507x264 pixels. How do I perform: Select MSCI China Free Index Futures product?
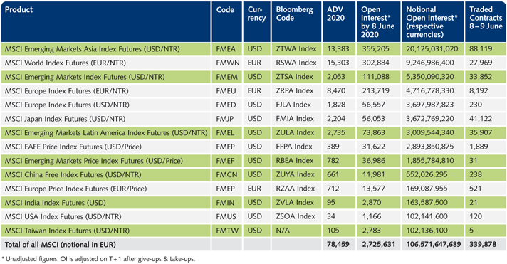73,175
